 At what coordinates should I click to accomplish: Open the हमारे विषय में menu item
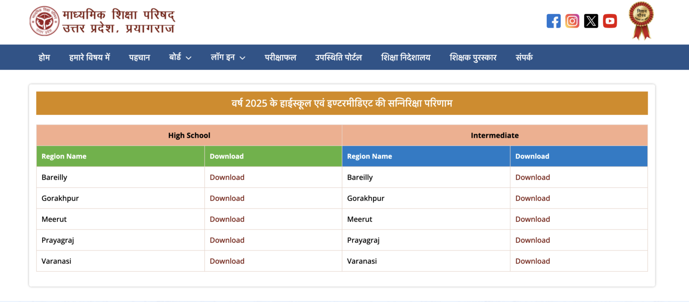pos(90,57)
